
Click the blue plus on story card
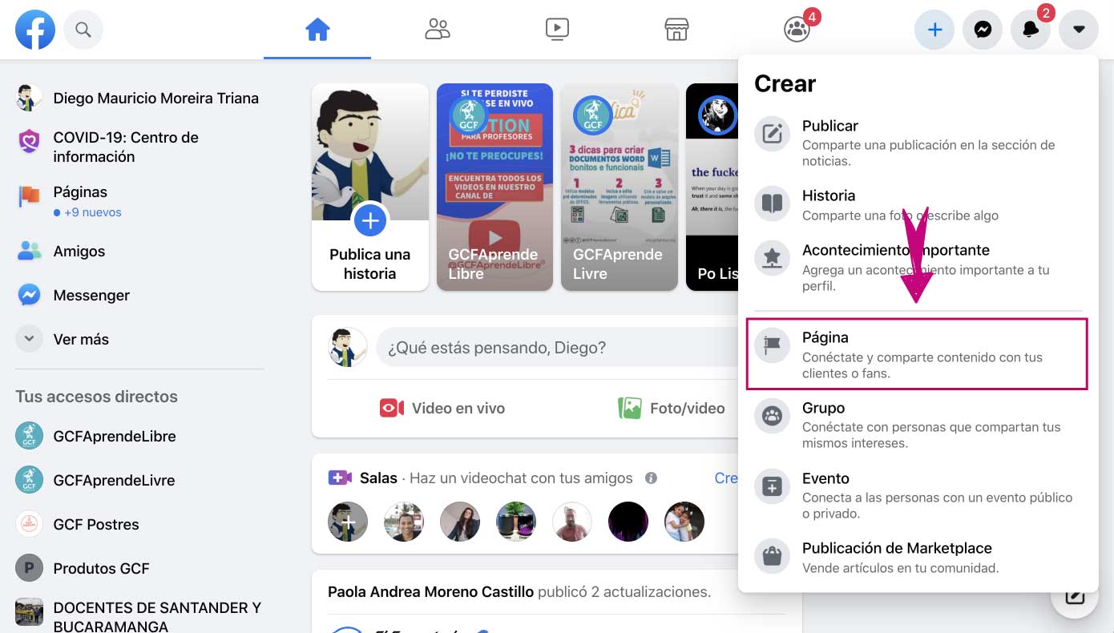tap(370, 220)
